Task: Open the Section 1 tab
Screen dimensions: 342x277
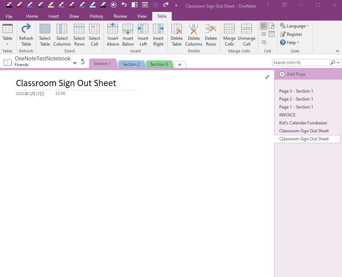Action: tap(102, 64)
